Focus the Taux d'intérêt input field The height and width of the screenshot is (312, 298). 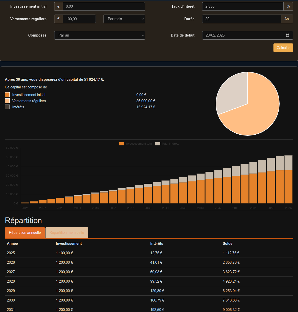pos(243,6)
